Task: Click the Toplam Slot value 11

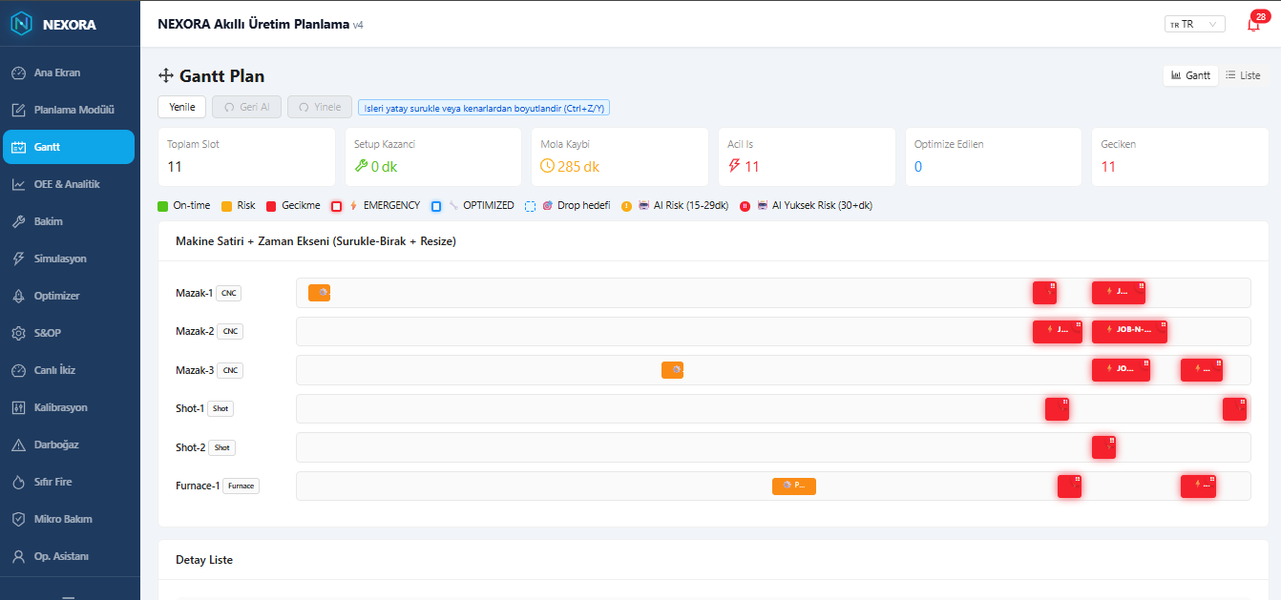Action: point(175,166)
